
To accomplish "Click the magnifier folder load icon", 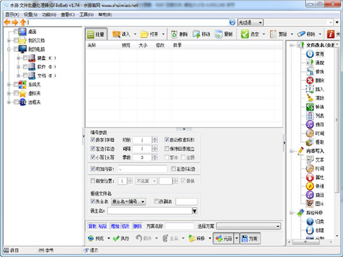I will point(117,34).
